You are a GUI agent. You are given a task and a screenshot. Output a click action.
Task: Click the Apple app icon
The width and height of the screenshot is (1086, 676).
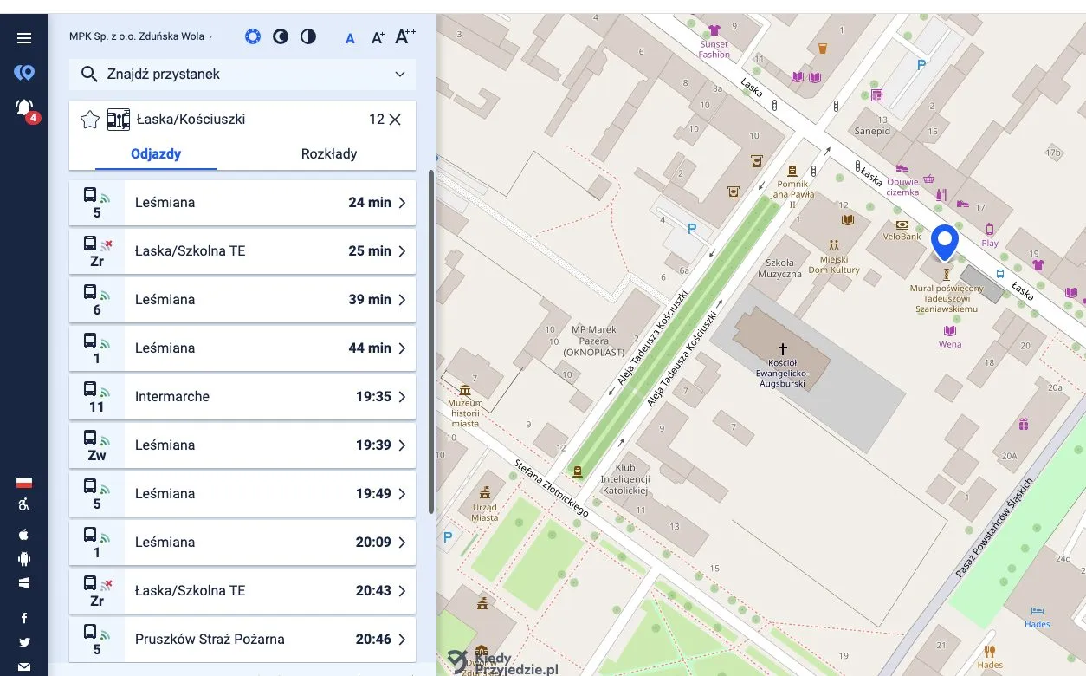pos(24,534)
